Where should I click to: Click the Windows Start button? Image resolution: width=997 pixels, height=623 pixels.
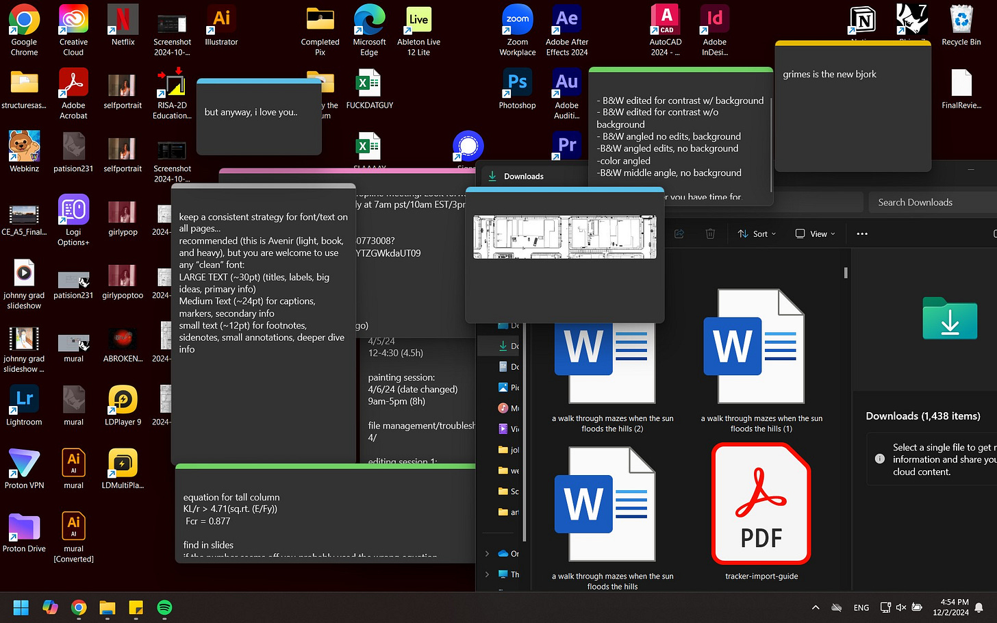click(x=21, y=607)
